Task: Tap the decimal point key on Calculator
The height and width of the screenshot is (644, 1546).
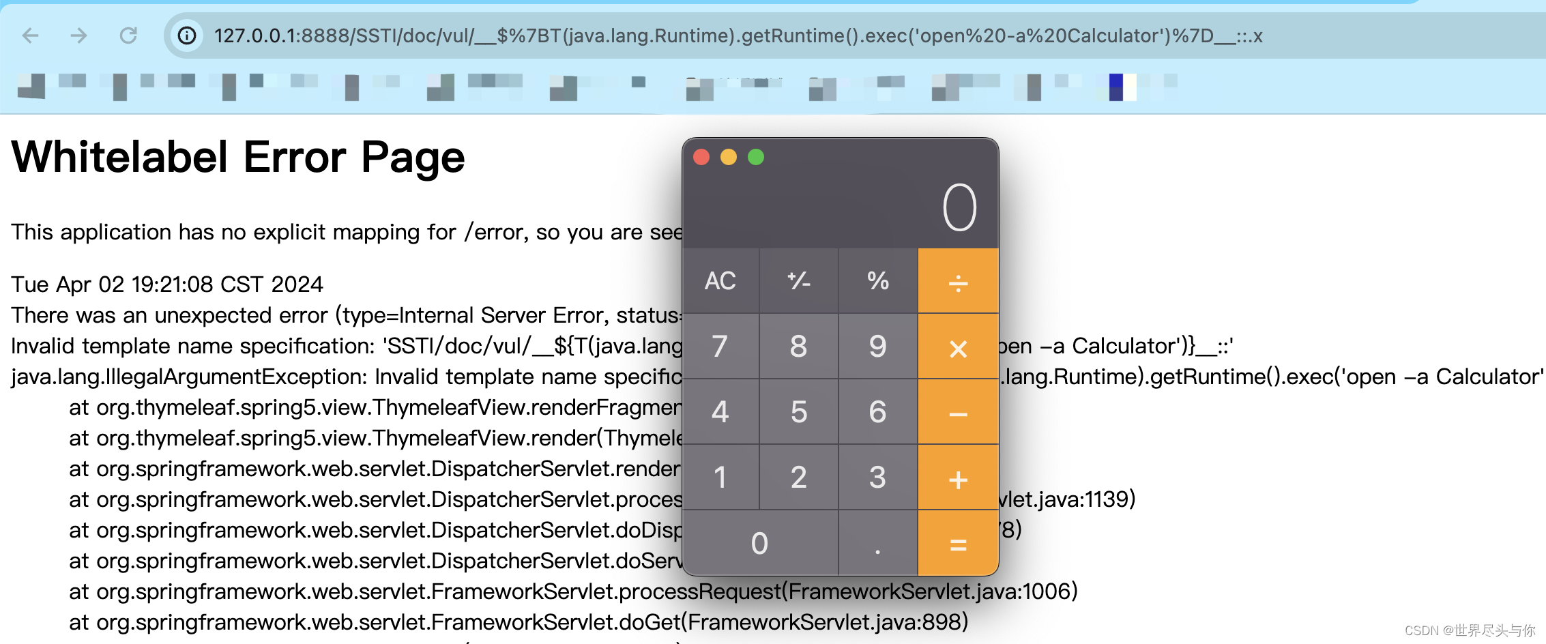Action: 878,544
